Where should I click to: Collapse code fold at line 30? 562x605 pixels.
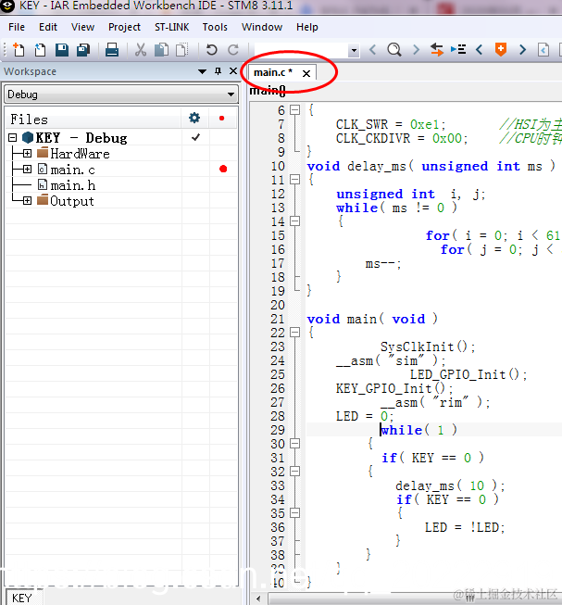(294, 444)
